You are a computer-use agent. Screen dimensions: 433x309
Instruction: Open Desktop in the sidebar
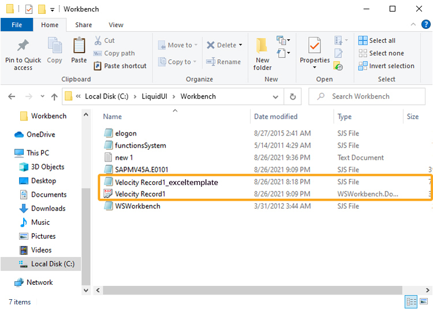point(38,181)
